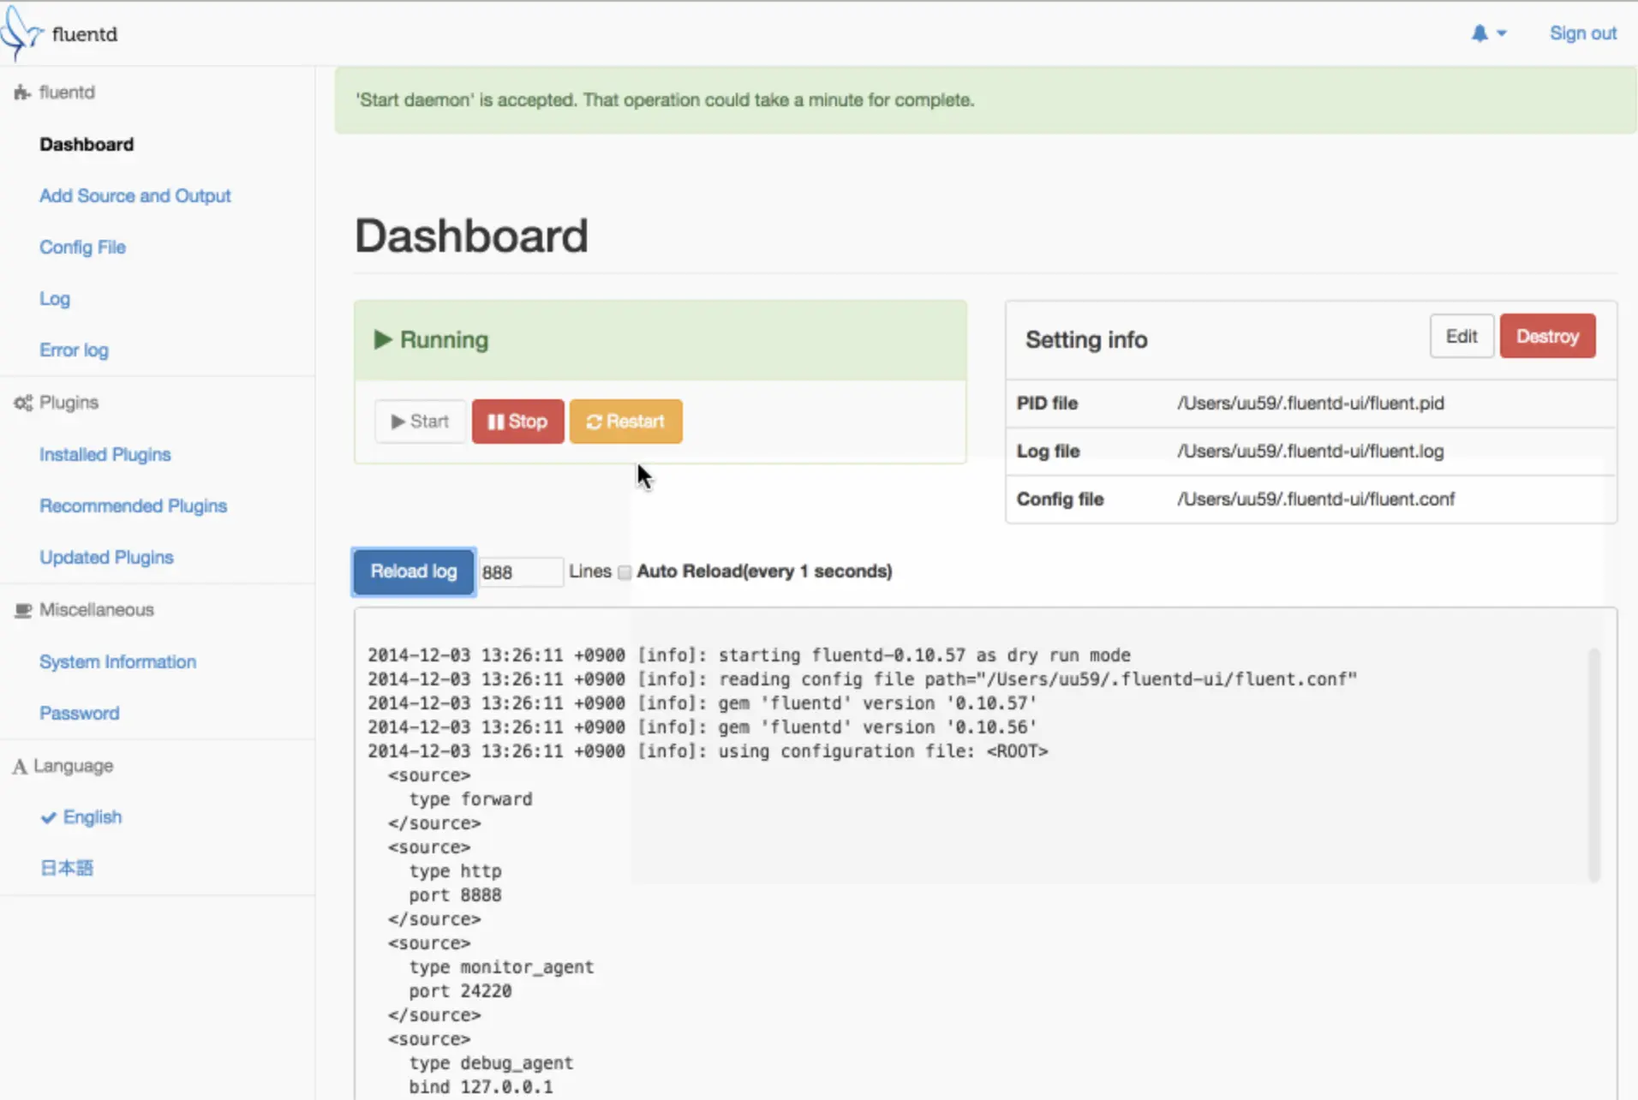The image size is (1638, 1100).
Task: Click the Dashboard page heading
Action: 471,236
